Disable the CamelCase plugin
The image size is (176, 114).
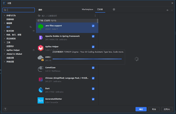[x=93, y=68]
